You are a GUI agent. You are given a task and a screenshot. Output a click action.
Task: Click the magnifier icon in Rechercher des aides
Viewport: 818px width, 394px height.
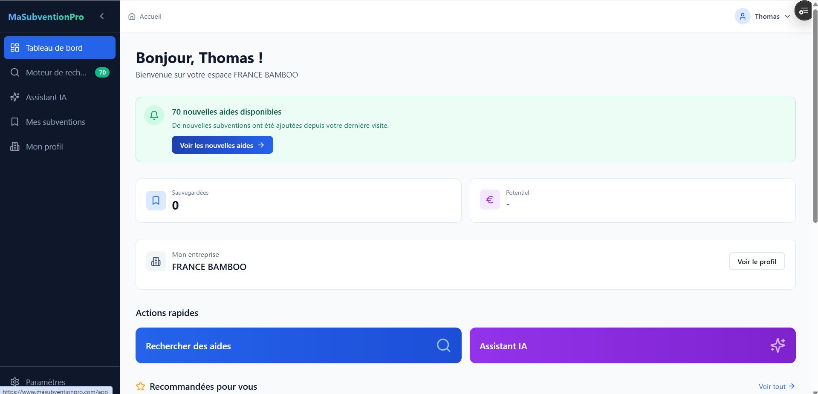point(444,345)
